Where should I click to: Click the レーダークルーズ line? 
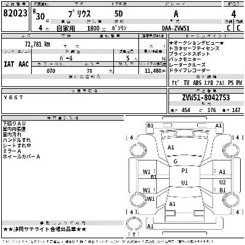coord(187,65)
